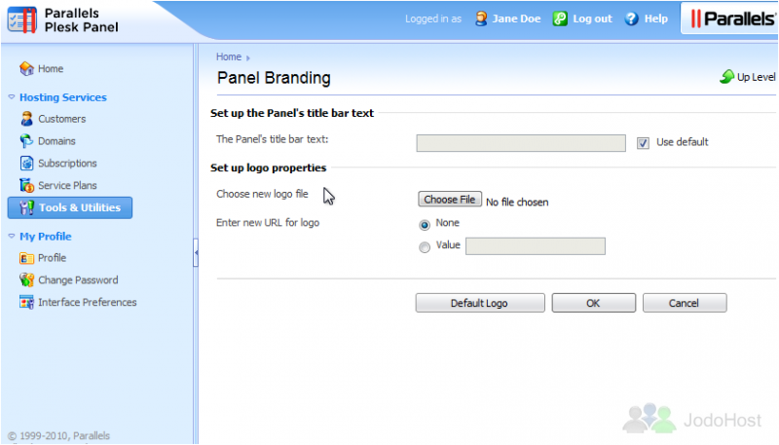Click the Profile card icon

coord(27,258)
